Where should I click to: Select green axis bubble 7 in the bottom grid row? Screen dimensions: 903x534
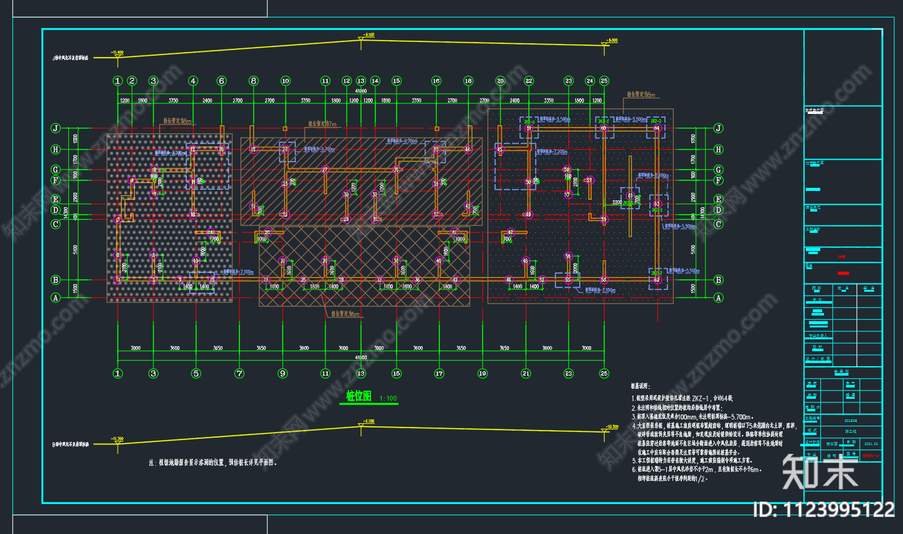239,373
